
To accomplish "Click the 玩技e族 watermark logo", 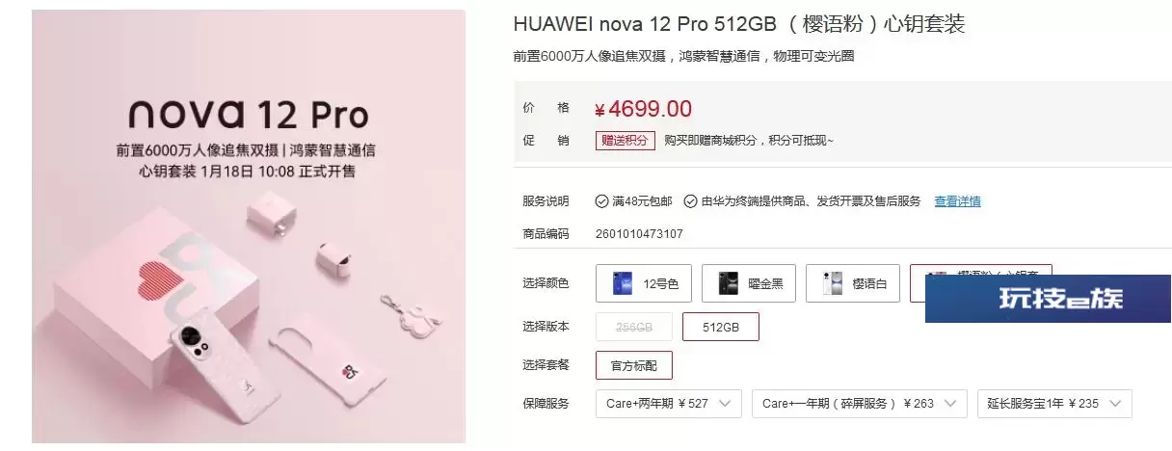I will (1049, 299).
